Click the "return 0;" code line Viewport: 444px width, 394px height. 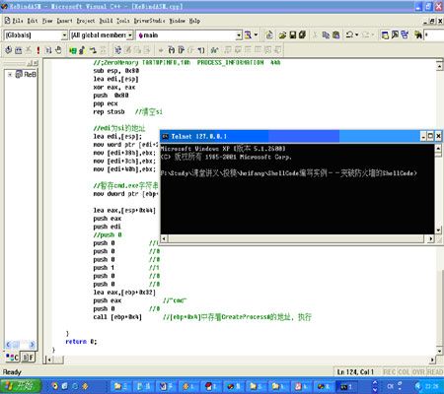[x=81, y=342]
